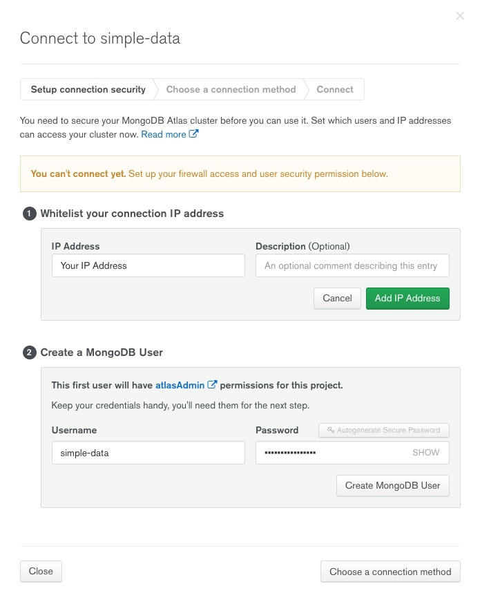Click into the Username field
The height and width of the screenshot is (602, 480).
(x=148, y=453)
